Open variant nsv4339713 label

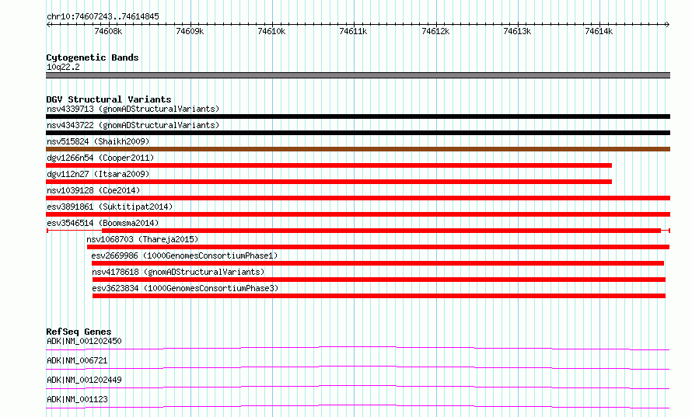(133, 109)
